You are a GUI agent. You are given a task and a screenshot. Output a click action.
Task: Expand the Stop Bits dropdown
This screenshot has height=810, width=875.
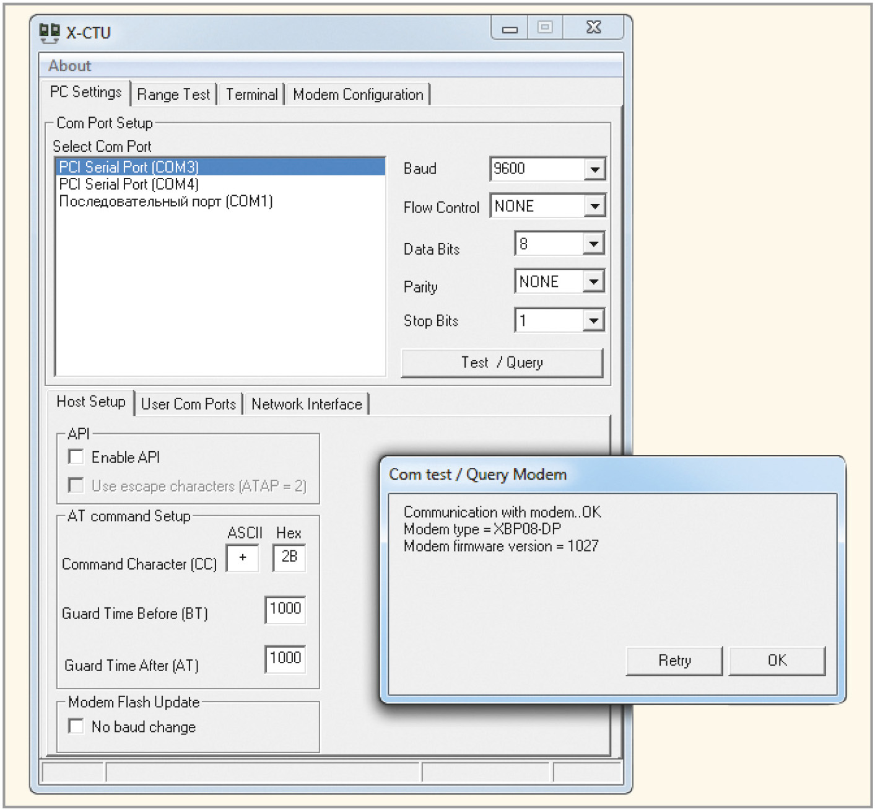pyautogui.click(x=593, y=320)
